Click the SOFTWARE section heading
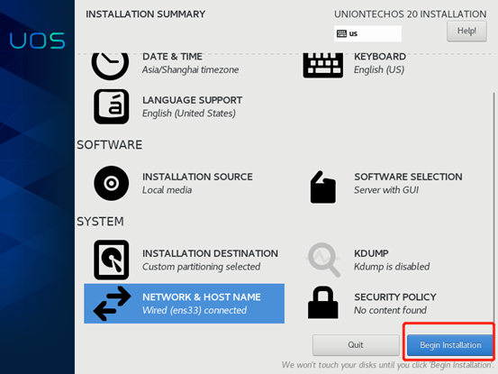Image resolution: width=498 pixels, height=374 pixels. (109, 145)
